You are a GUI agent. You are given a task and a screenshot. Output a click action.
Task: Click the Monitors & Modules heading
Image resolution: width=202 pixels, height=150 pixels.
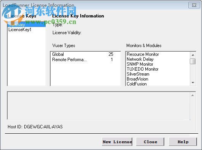(x=144, y=46)
